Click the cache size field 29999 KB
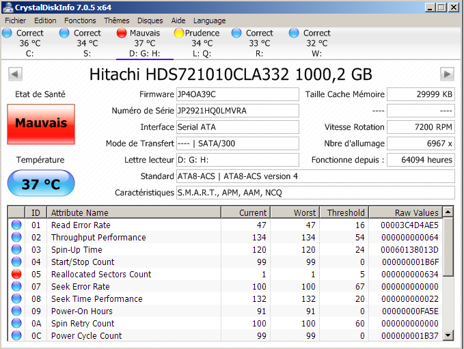464x349 pixels. coord(421,94)
